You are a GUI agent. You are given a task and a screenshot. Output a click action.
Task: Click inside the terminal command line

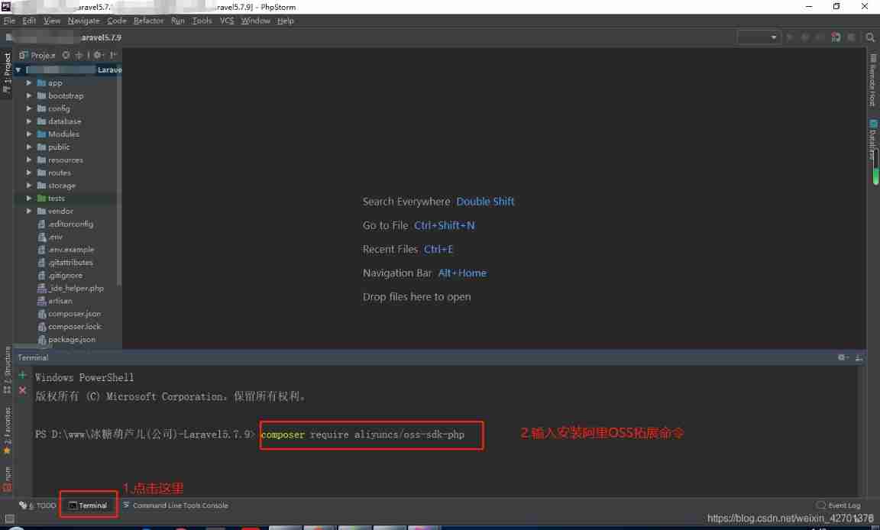pyautogui.click(x=371, y=435)
